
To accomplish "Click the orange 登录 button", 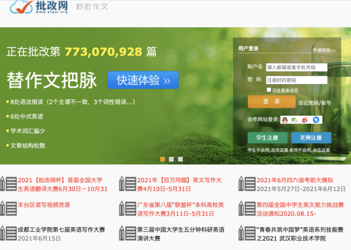I will coord(271,101).
